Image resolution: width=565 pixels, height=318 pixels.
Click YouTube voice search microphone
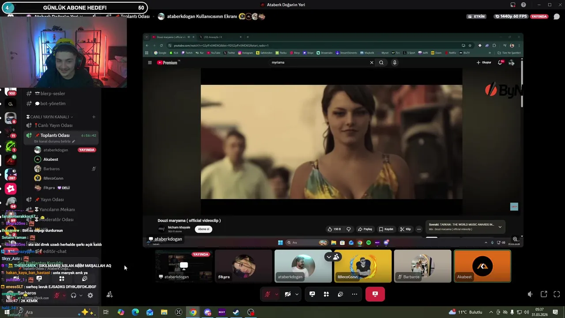[x=395, y=63]
